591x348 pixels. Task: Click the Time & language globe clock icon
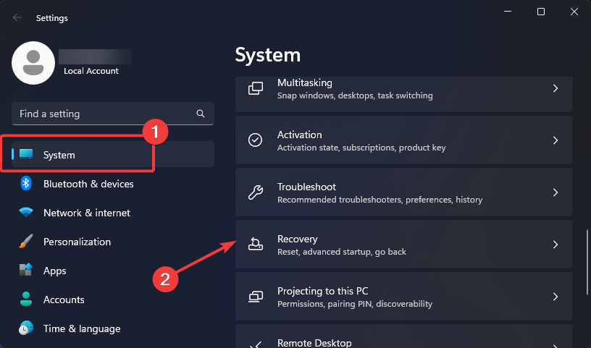(x=26, y=328)
